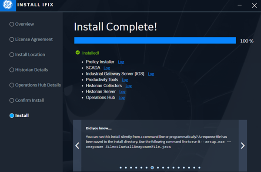Open the SCADA log link
The width and height of the screenshot is (261, 172).
[107, 68]
